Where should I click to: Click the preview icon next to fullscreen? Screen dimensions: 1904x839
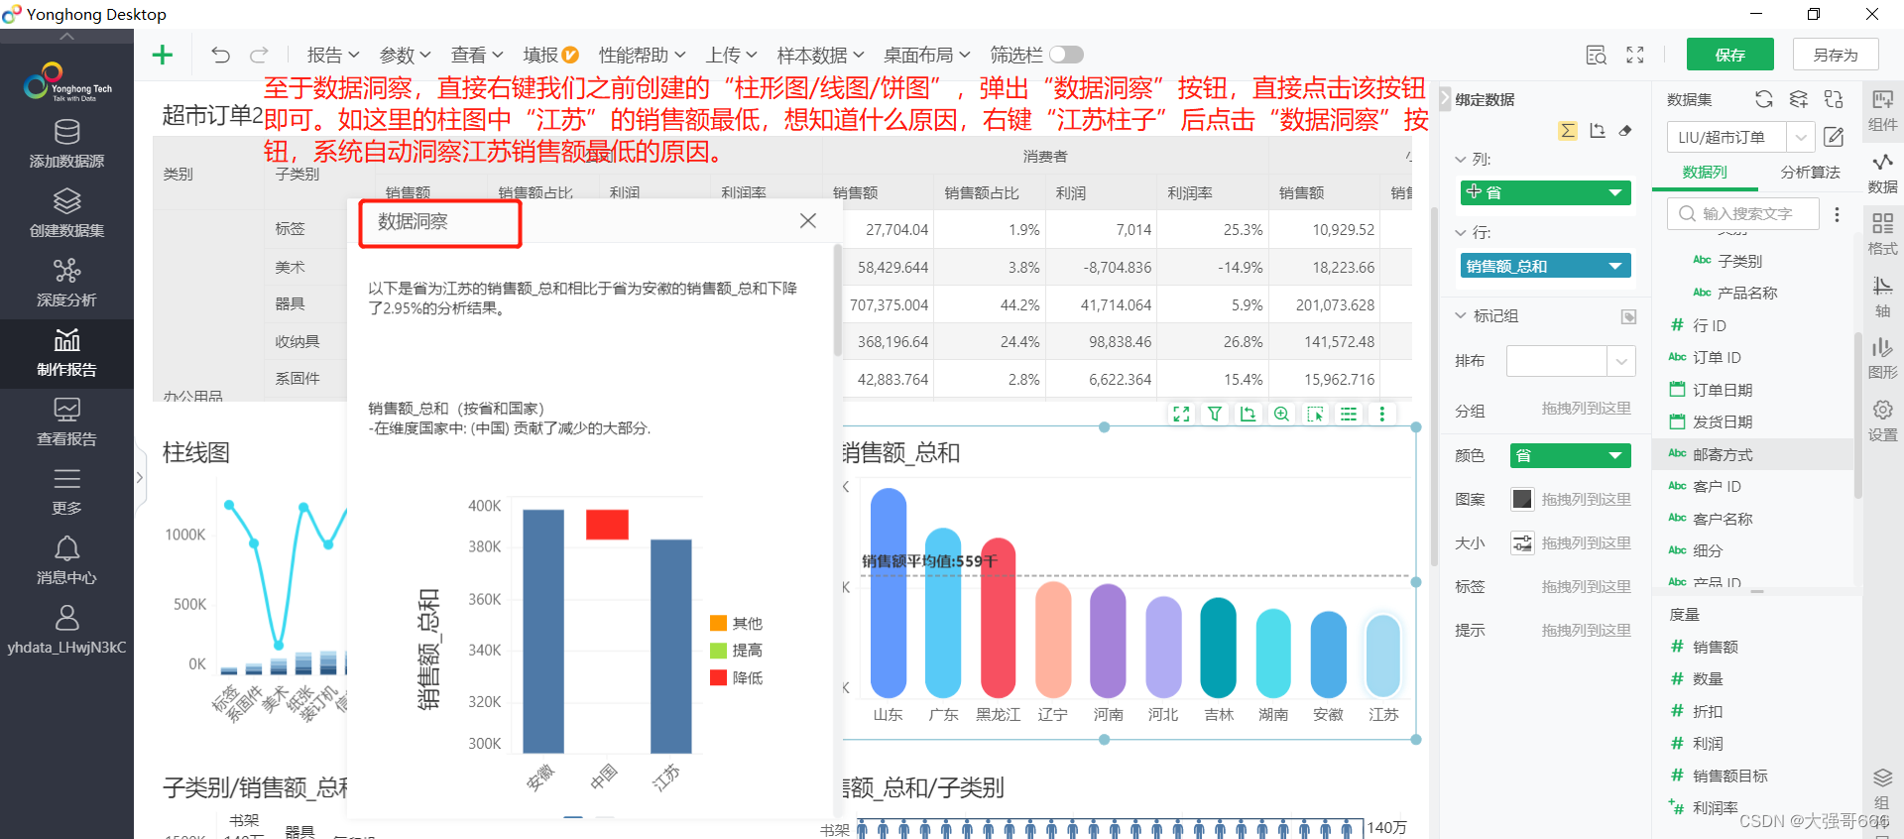click(1596, 56)
